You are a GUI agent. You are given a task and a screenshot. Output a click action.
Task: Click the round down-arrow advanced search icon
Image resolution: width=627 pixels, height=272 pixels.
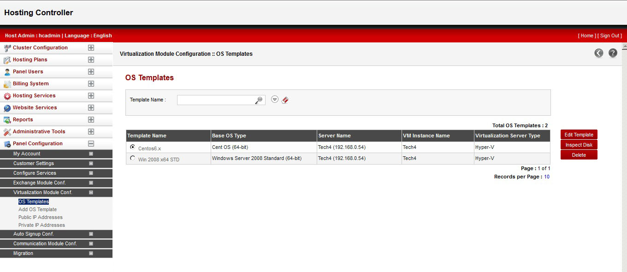click(x=275, y=99)
